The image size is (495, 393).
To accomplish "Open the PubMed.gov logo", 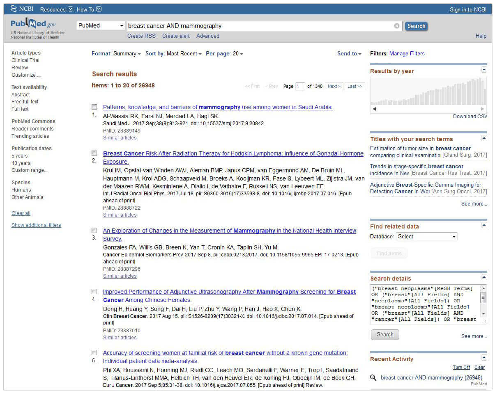I will coord(33,24).
